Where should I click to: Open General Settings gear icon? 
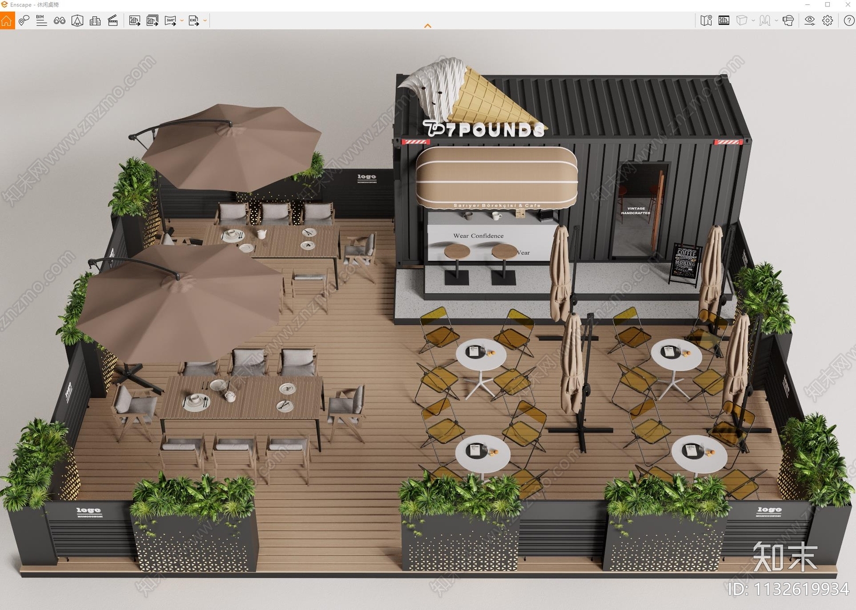coord(828,21)
